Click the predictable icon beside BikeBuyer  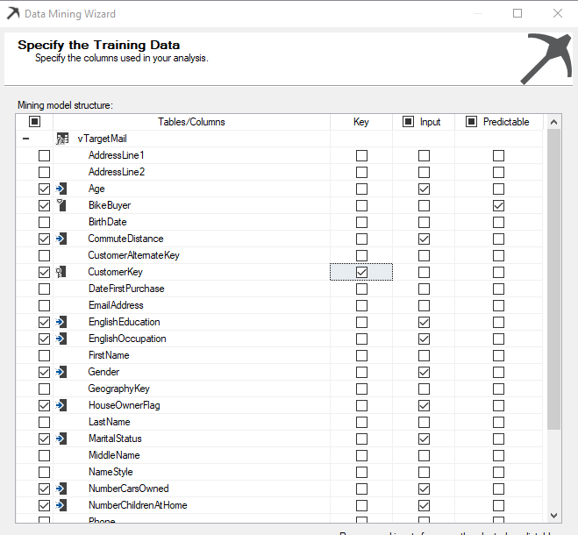point(61,205)
